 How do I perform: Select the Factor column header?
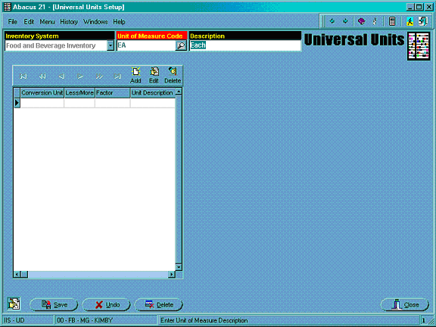click(x=112, y=93)
